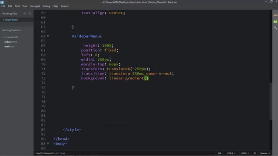This screenshot has height=156, width=278.
Task: Open UTF-8 encoding dropdown
Action: coord(231,153)
